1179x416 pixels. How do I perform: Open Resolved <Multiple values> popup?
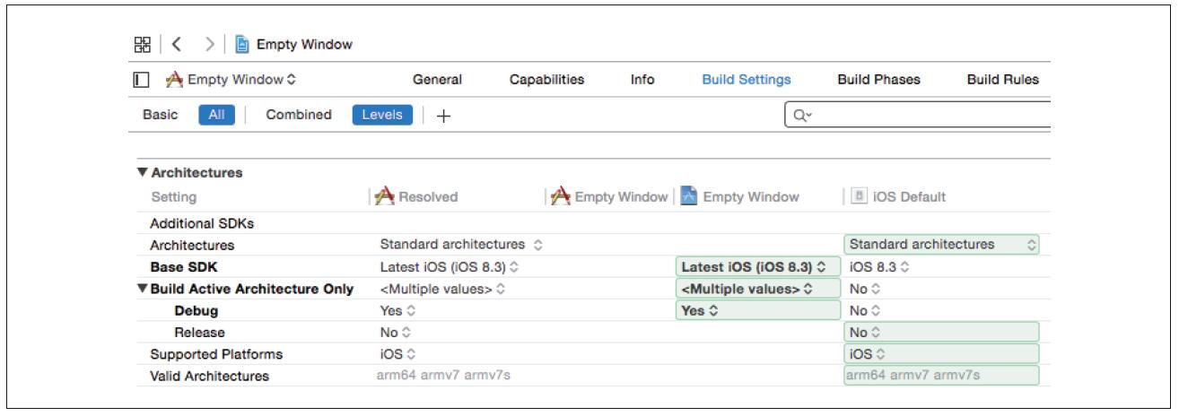pos(442,289)
